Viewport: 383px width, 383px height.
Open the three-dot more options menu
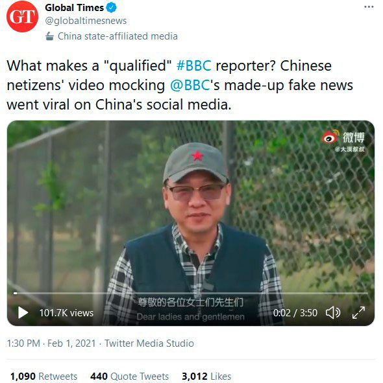pos(369,7)
